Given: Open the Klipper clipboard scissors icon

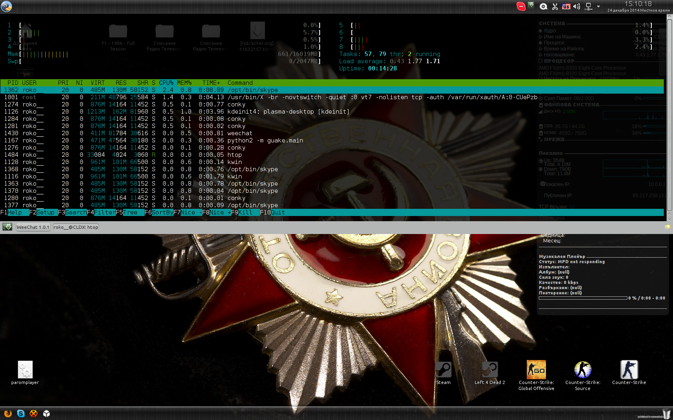Looking at the screenshot, I should coord(555,6).
